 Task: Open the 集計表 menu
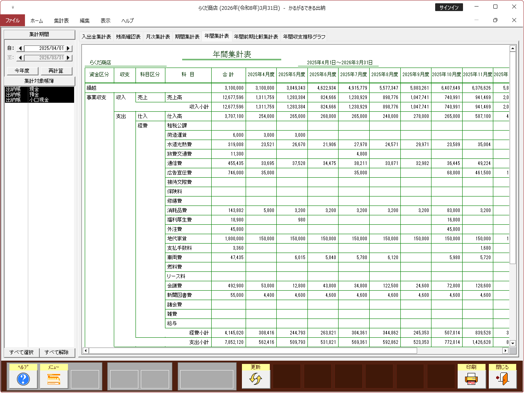(x=61, y=20)
